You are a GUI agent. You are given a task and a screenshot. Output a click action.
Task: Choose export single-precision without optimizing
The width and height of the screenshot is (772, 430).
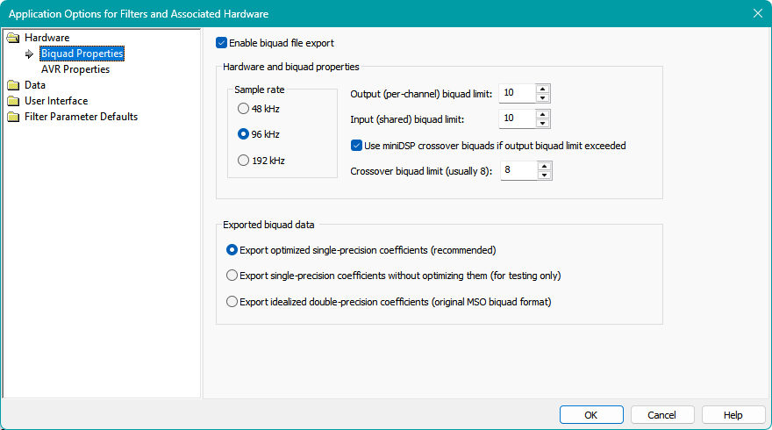tap(232, 276)
